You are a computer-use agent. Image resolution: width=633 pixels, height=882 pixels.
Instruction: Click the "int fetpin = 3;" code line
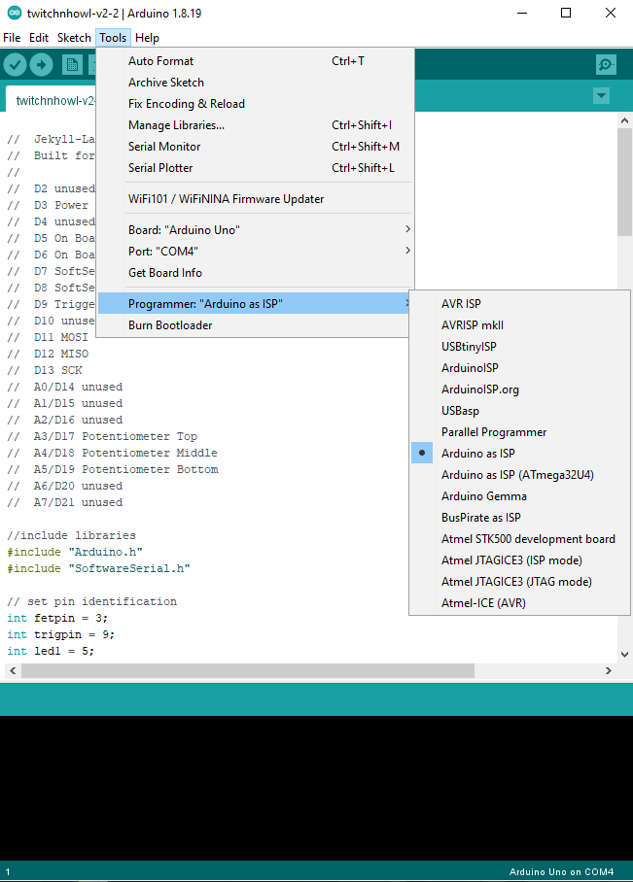coord(57,618)
